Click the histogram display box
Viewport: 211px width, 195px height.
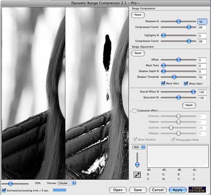coord(178,156)
